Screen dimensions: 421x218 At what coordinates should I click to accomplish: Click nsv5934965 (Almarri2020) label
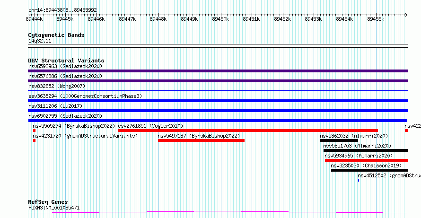pos(359,156)
